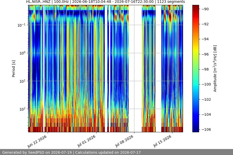Click the footer 'Generated by SeedPSD on 2026-07-19'
This screenshot has width=233, height=155.
tap(37, 152)
